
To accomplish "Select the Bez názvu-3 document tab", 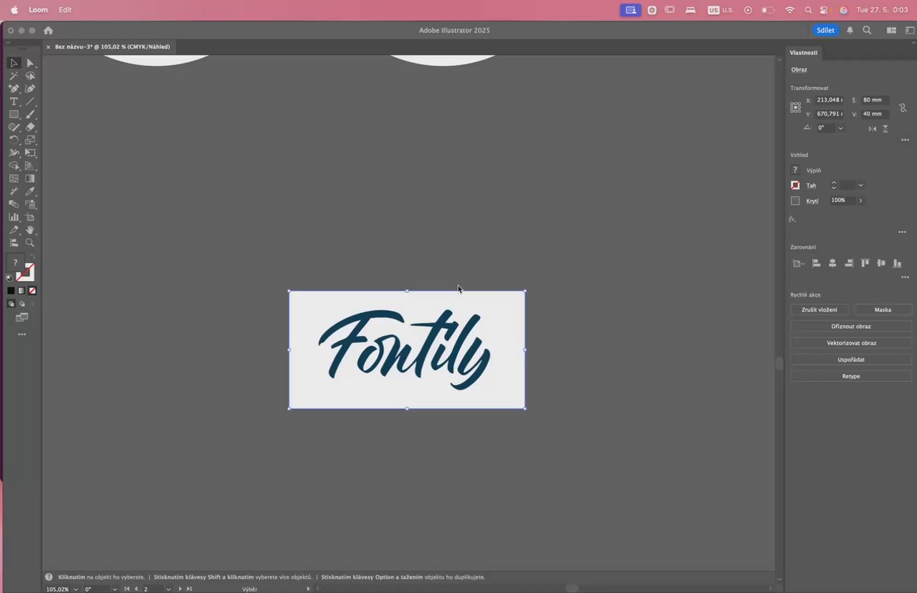I will (x=112, y=47).
